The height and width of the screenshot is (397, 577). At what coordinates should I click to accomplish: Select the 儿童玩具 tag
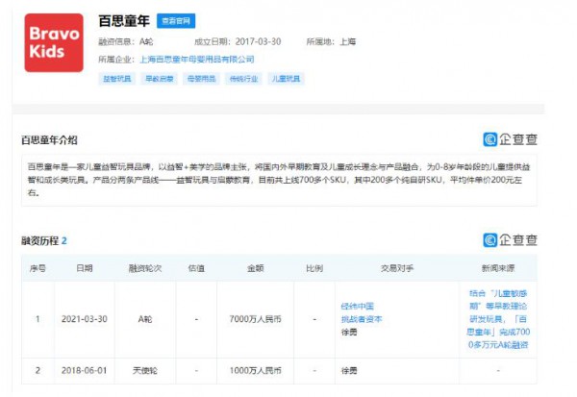pos(286,79)
